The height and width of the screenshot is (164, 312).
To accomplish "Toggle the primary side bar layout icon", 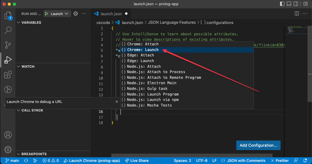I will (282, 4).
